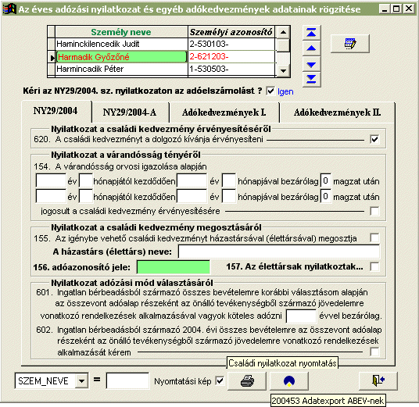Select row Harmadik Győzőné
This screenshot has width=419, height=407.
pyautogui.click(x=121, y=56)
